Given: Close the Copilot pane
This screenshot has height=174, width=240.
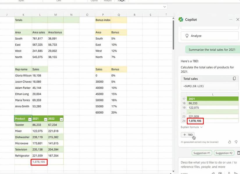Looking at the screenshot, I should [238, 20].
